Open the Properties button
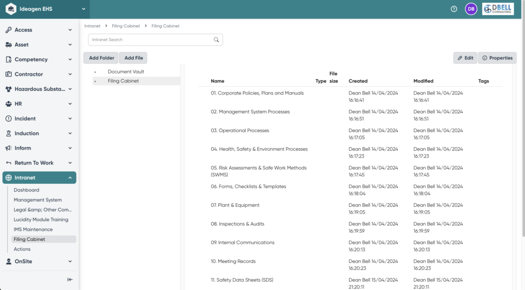 497,57
